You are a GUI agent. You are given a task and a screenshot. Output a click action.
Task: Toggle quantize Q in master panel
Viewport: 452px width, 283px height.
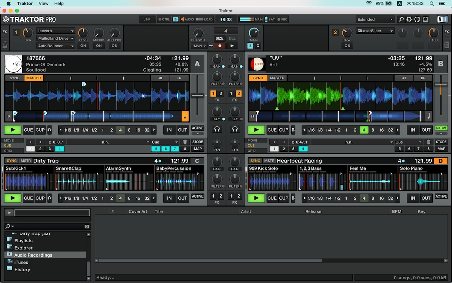point(258,46)
